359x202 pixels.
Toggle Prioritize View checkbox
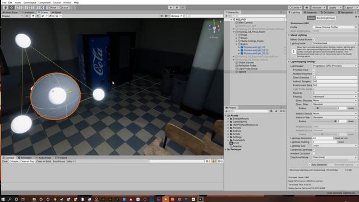(314, 70)
